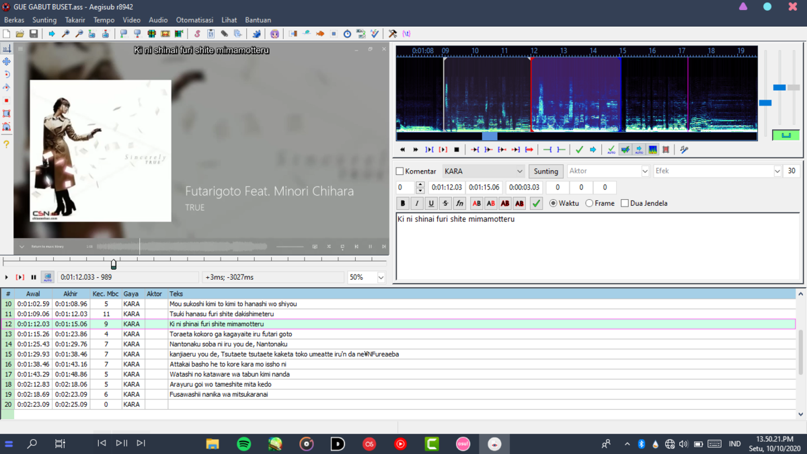Commit audio changes green checkmark

coord(579,149)
